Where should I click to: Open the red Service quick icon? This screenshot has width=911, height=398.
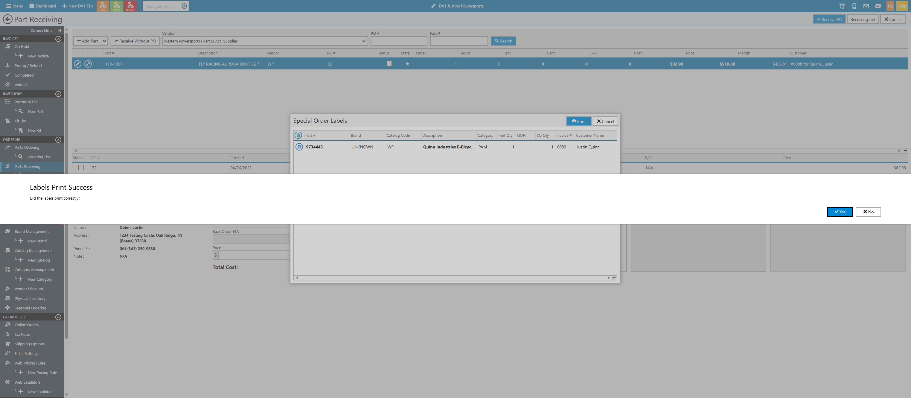click(130, 6)
